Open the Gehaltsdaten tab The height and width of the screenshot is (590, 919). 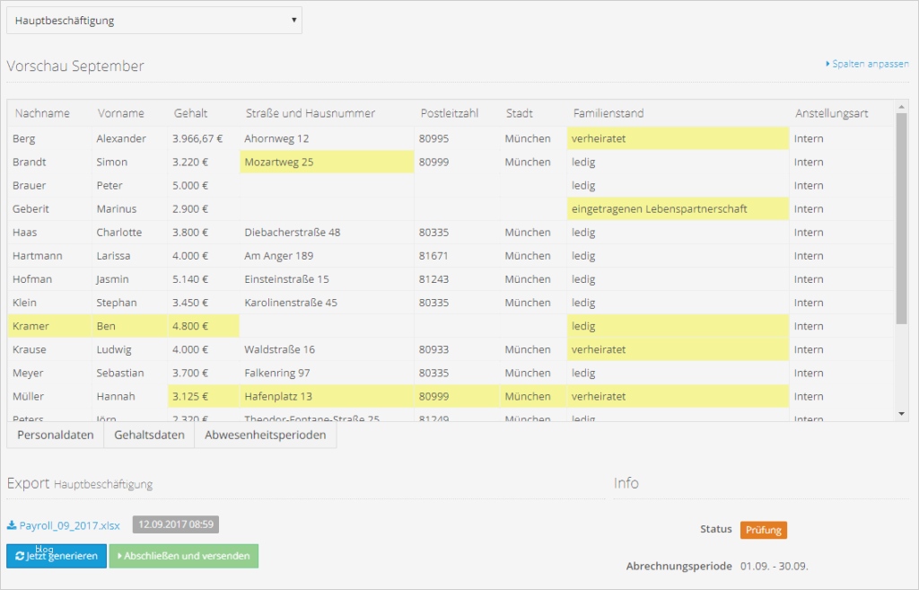click(x=149, y=436)
